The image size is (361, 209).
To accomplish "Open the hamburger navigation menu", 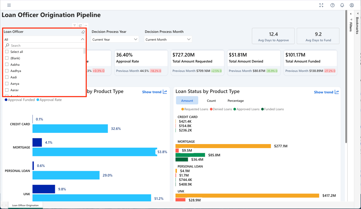I will click(9, 5).
